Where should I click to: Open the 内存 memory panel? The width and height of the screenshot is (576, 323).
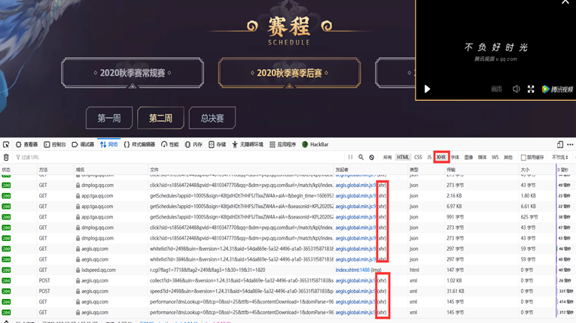click(x=194, y=144)
